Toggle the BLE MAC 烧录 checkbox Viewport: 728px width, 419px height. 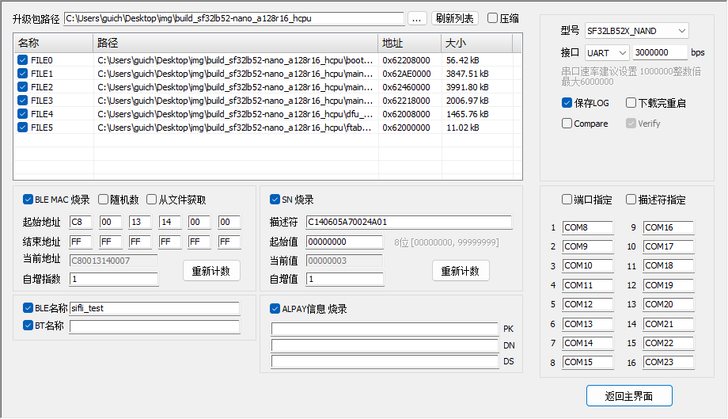coord(28,200)
